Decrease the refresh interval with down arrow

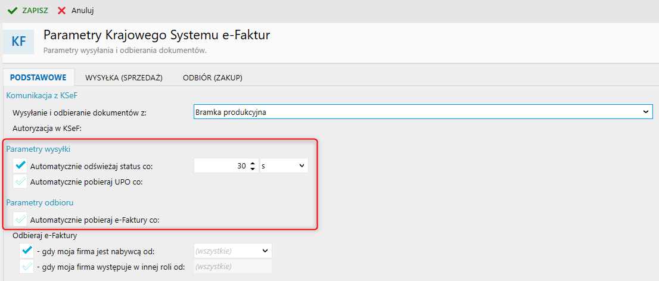[x=253, y=169]
